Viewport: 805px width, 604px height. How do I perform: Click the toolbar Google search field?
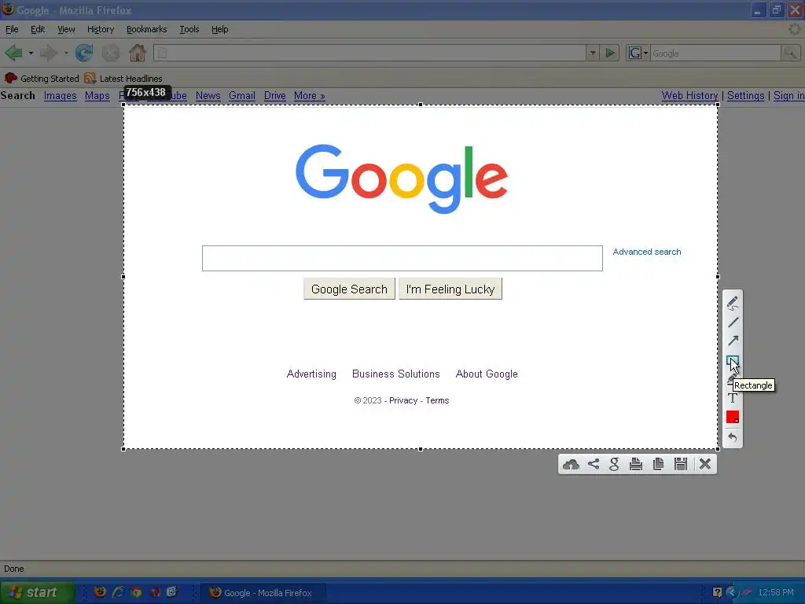tap(715, 53)
